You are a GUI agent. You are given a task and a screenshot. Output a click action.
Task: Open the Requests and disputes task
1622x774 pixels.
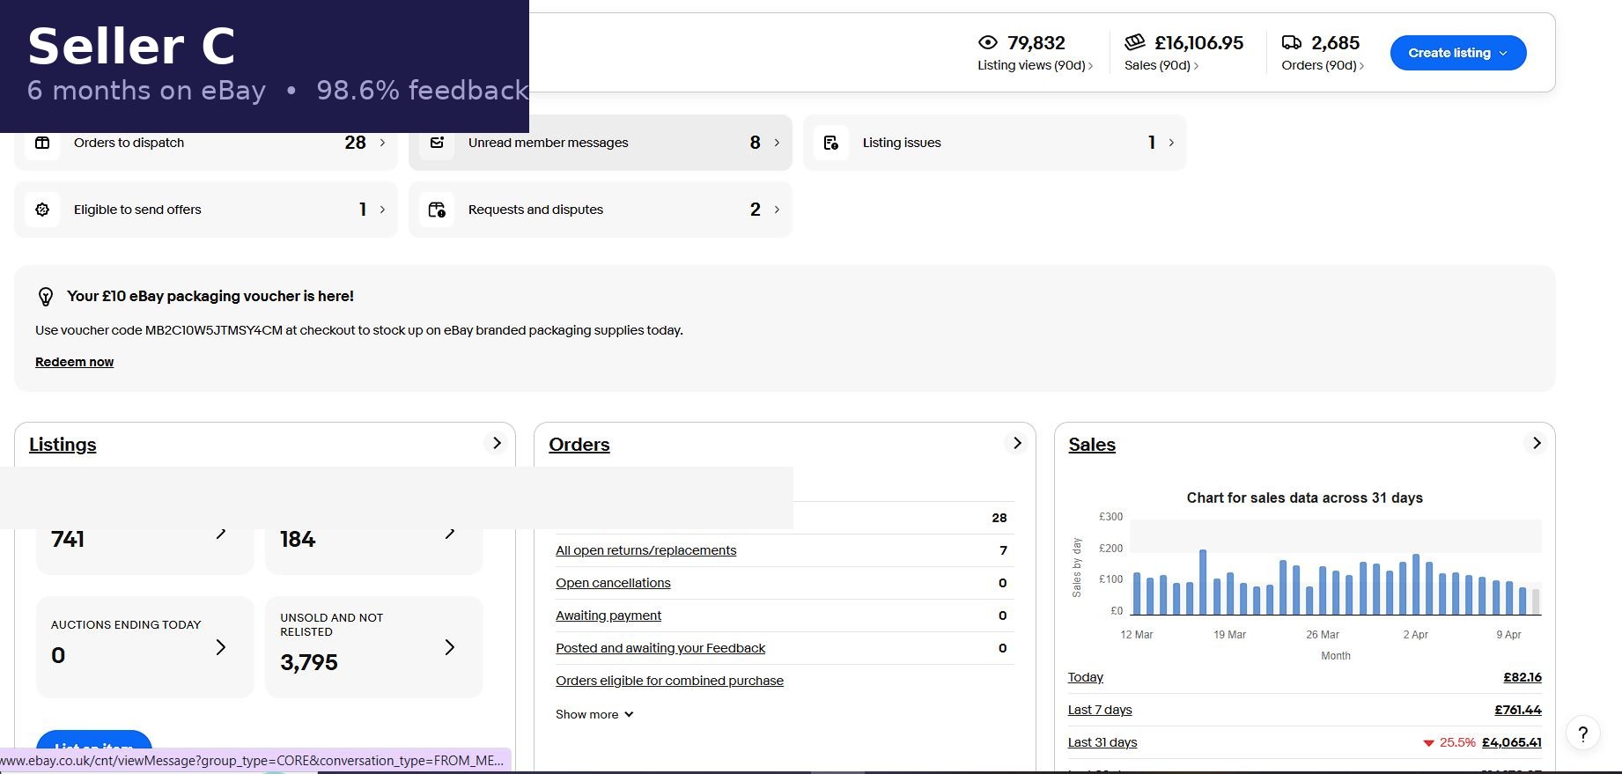click(x=601, y=210)
